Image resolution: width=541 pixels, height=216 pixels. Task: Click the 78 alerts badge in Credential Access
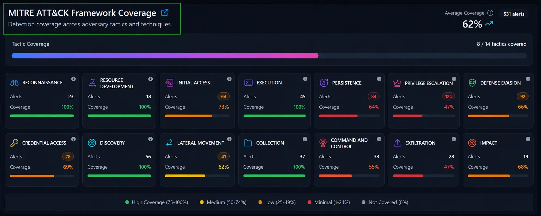pos(68,157)
